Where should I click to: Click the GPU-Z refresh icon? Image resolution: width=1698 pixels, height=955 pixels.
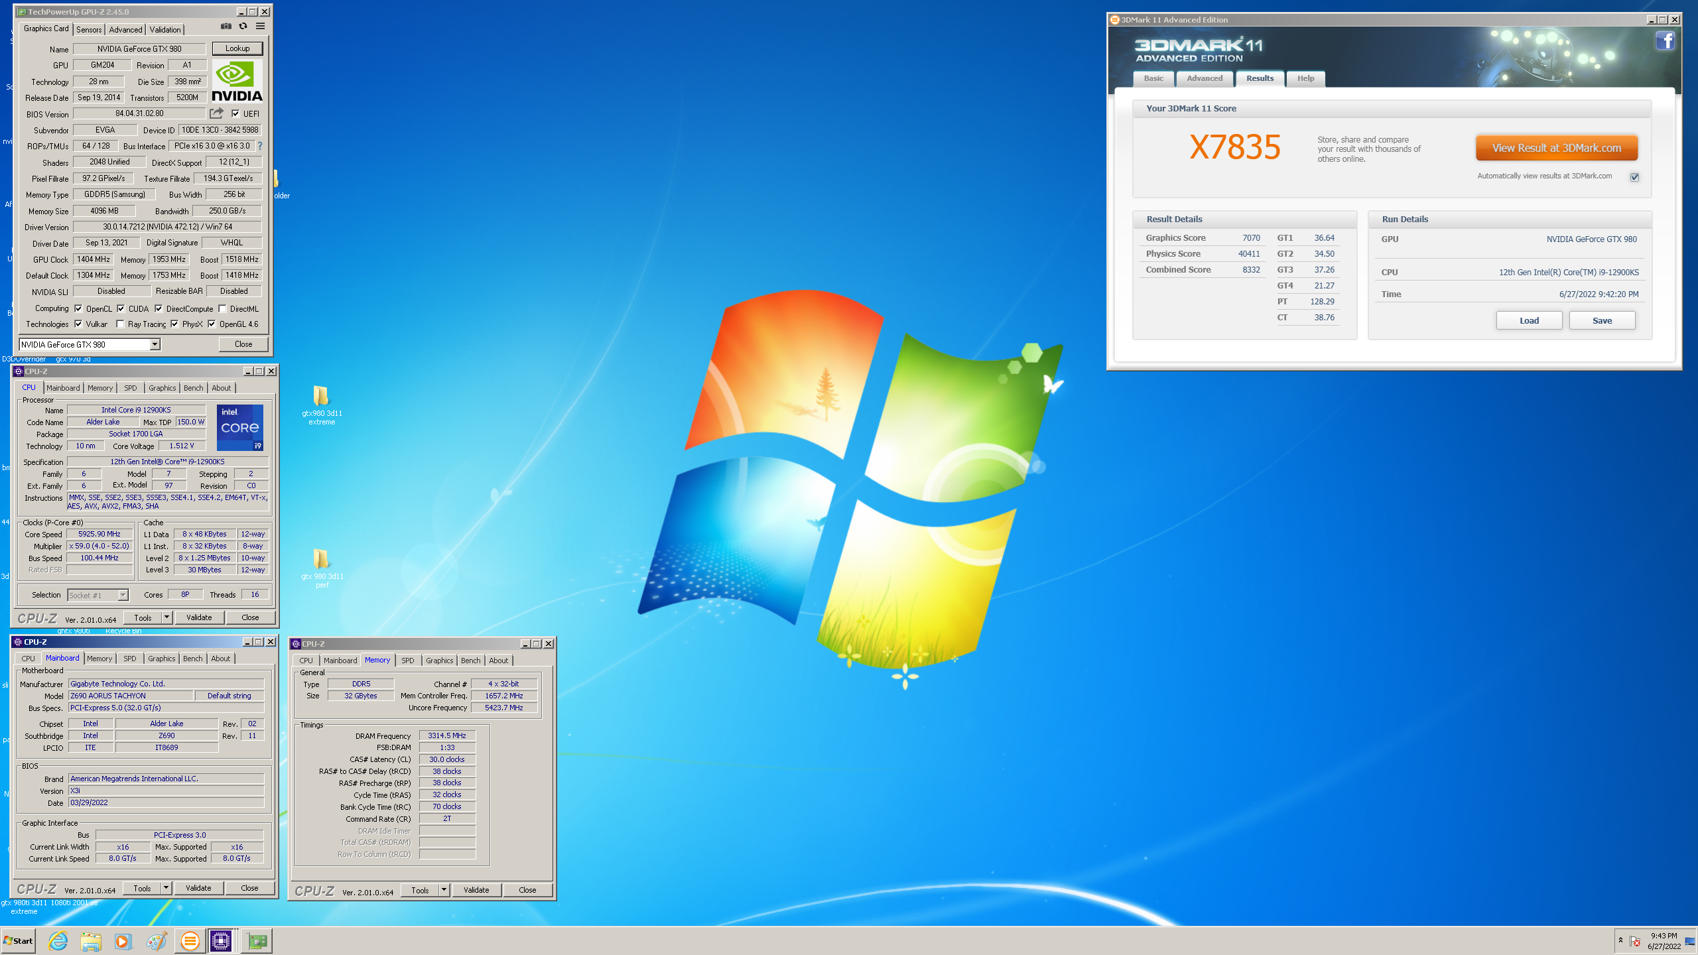(243, 27)
